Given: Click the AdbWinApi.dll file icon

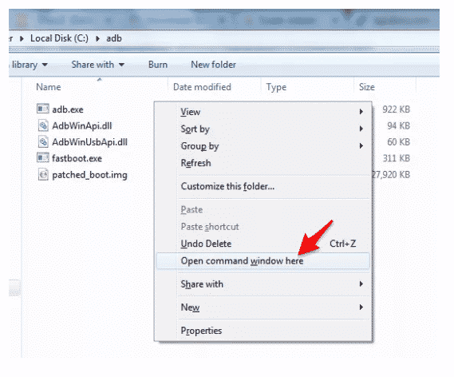Looking at the screenshot, I should 43,125.
